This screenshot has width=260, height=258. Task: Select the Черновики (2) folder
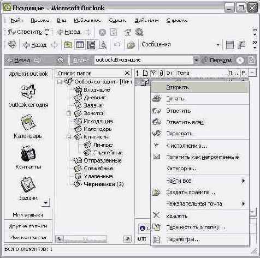point(104,184)
